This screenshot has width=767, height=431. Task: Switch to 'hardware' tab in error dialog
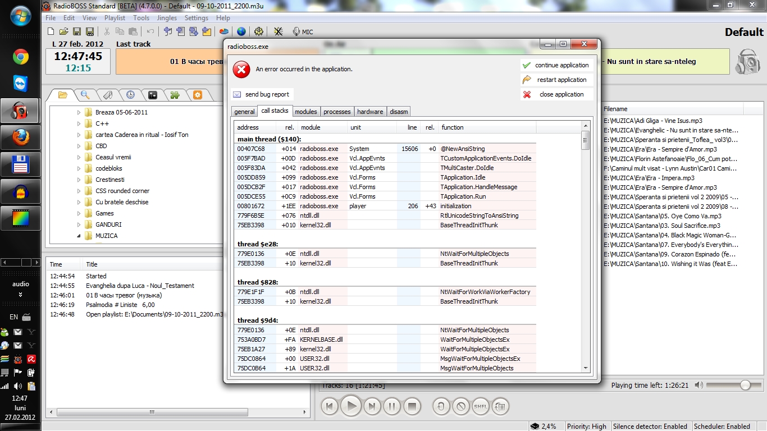click(x=371, y=112)
